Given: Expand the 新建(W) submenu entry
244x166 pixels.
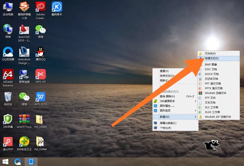Looking at the screenshot, I should pyautogui.click(x=175, y=117).
